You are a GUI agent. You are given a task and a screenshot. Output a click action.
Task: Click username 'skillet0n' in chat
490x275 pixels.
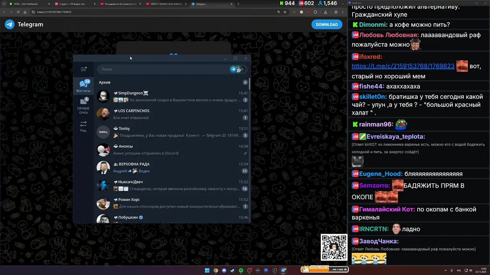coord(373,97)
